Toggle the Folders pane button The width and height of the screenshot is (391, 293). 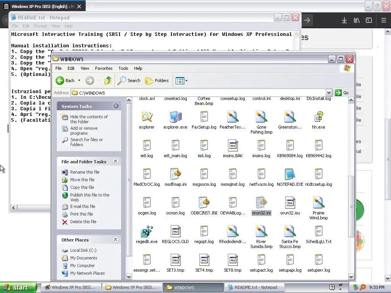(x=157, y=80)
